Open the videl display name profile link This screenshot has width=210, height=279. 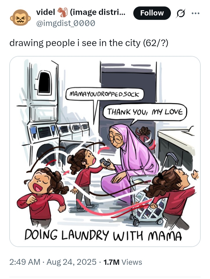pos(81,12)
